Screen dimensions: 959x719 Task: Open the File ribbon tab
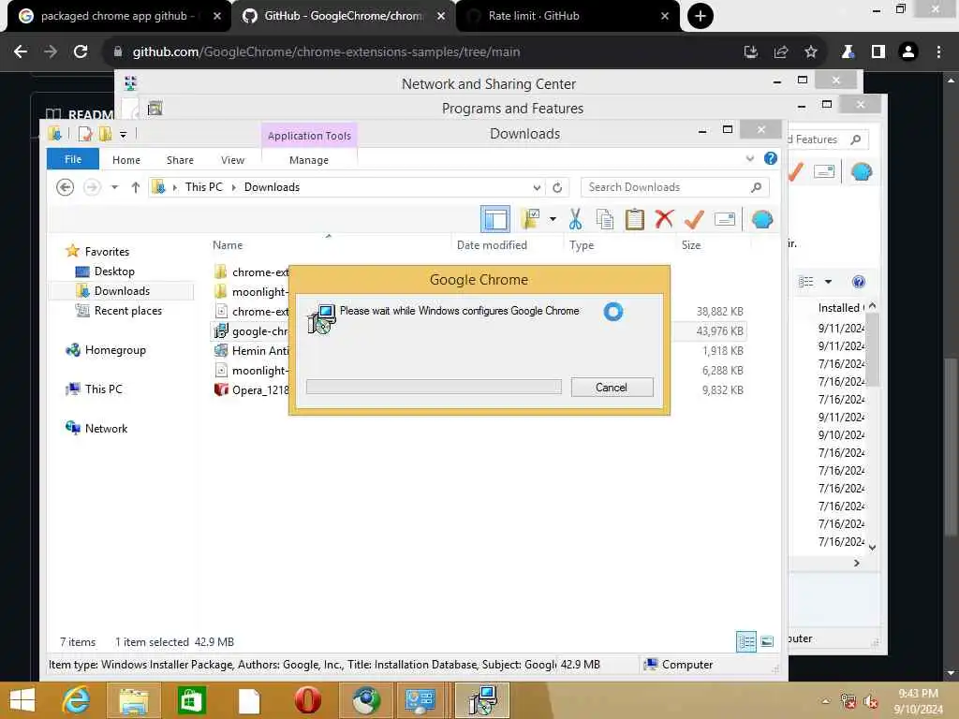coord(73,159)
